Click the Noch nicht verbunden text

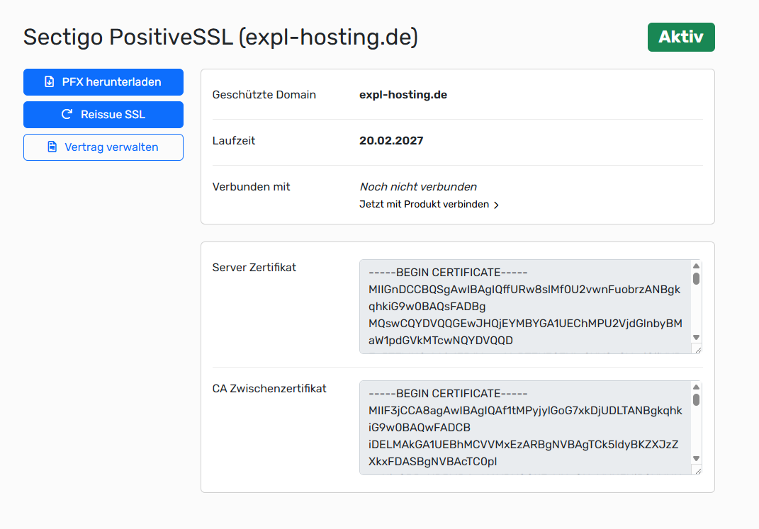(418, 187)
